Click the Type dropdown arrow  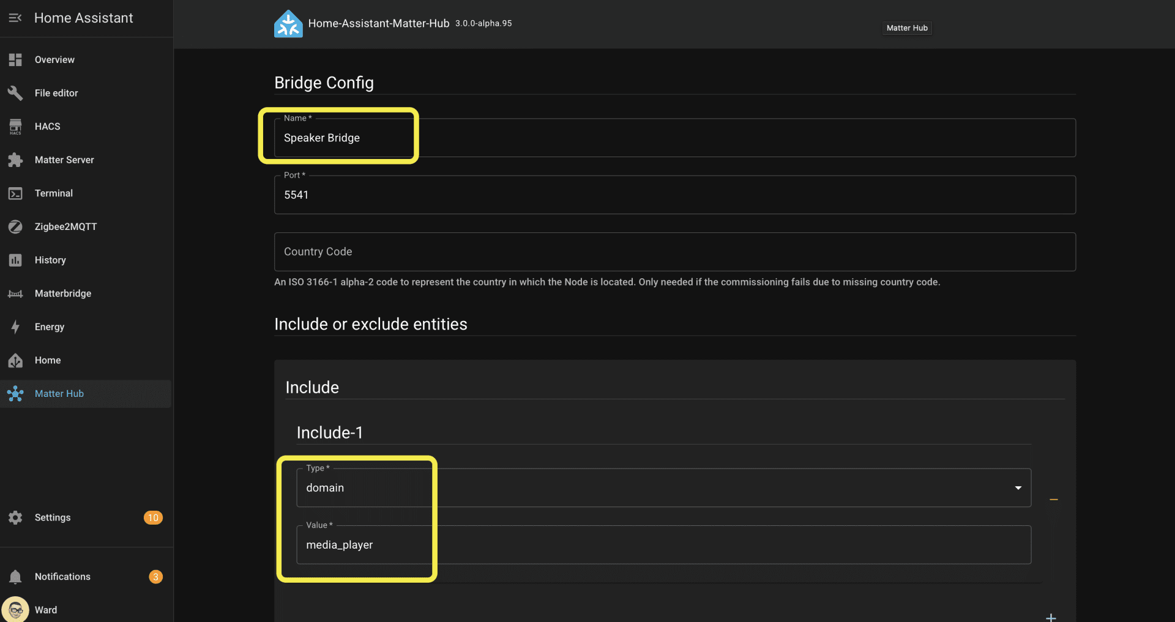(x=1018, y=488)
